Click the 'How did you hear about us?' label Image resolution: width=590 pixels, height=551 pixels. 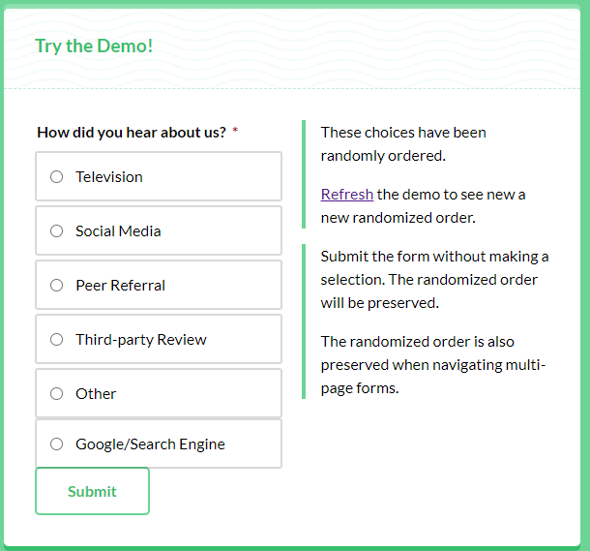pyautogui.click(x=132, y=133)
